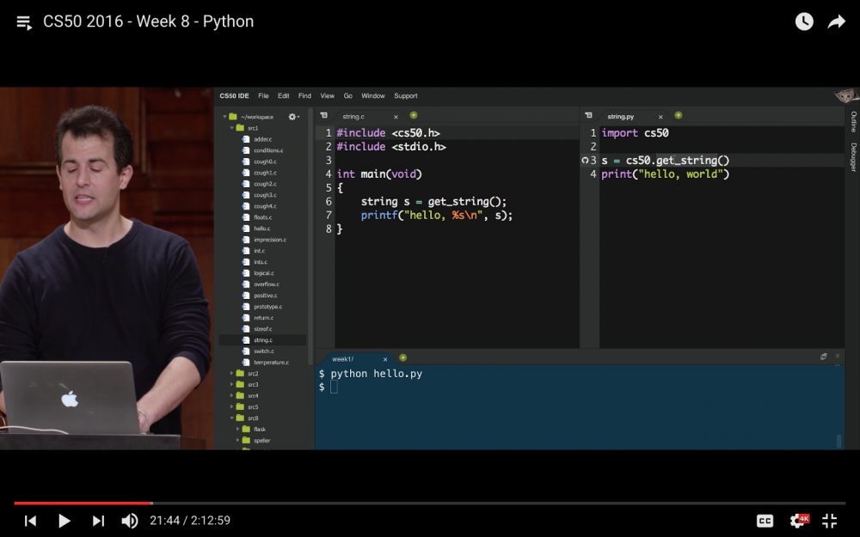Open video settings gear icon
This screenshot has width=860, height=537.
click(797, 521)
